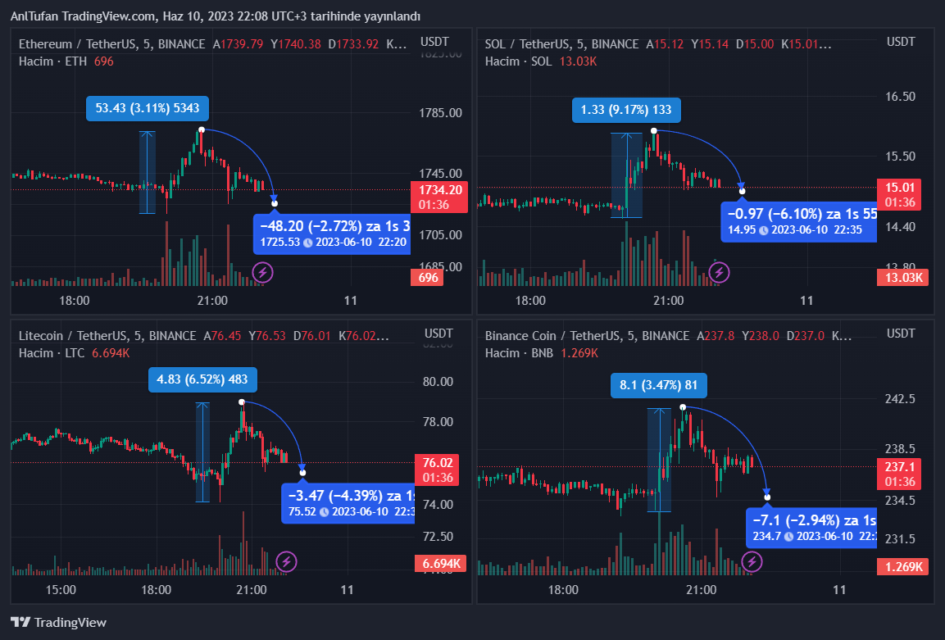Click the lightning icon on the Binance Coin chart
Screen dimensions: 945x640
point(752,561)
